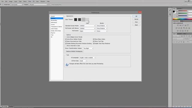Open Mini Bridge tab at bottom
The height and width of the screenshot is (108, 192).
pos(4,106)
